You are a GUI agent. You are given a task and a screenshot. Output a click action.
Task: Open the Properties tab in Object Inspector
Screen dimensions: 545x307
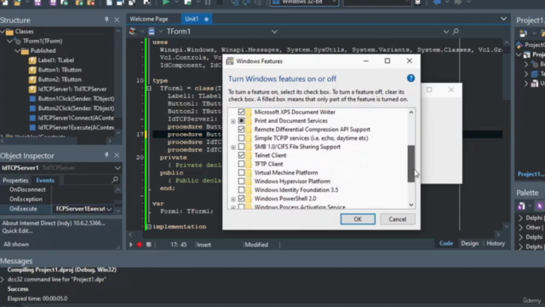point(15,180)
